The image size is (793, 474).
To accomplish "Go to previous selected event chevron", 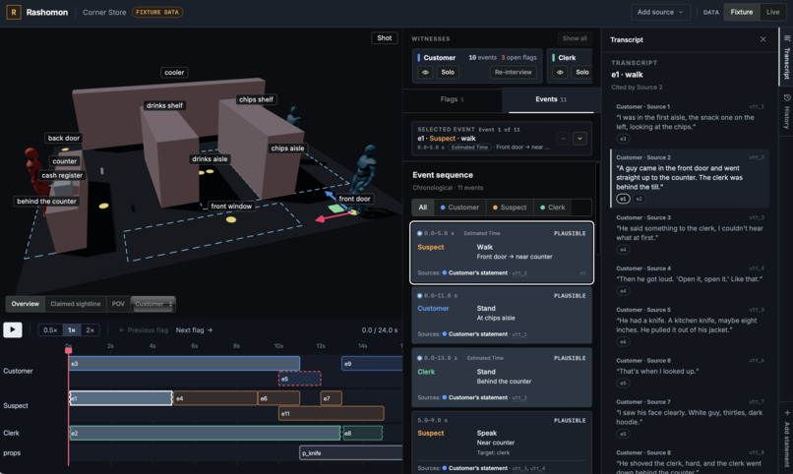I will coord(563,139).
